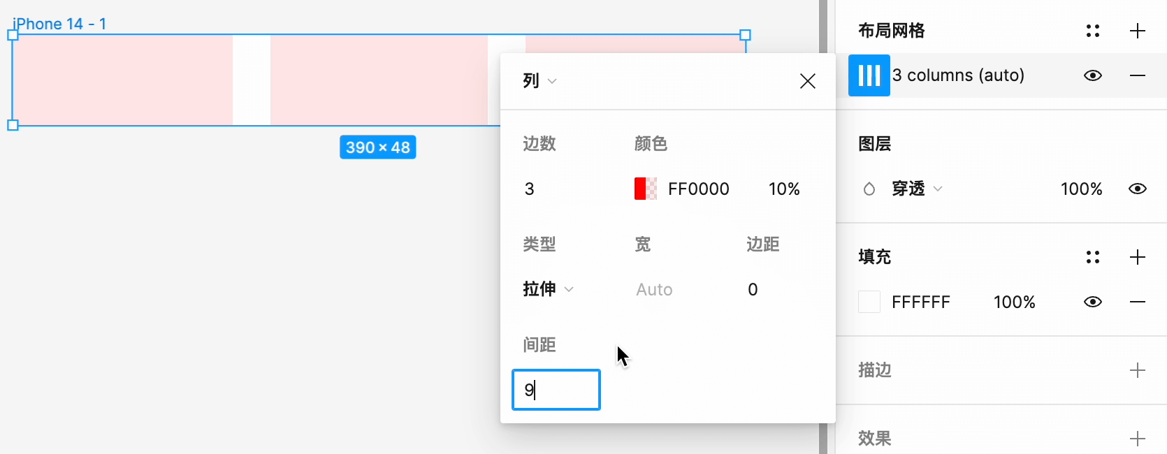This screenshot has width=1167, height=454.
Task: Remove the FFFFFF fill
Action: click(1138, 302)
